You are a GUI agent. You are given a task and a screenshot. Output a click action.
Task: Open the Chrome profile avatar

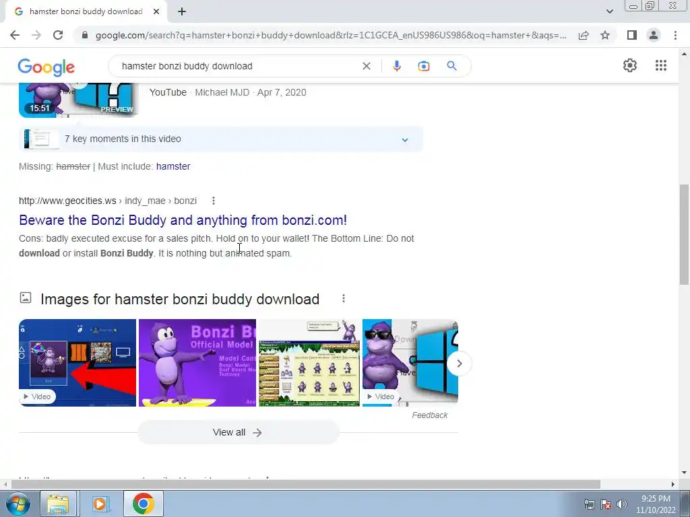(x=654, y=35)
